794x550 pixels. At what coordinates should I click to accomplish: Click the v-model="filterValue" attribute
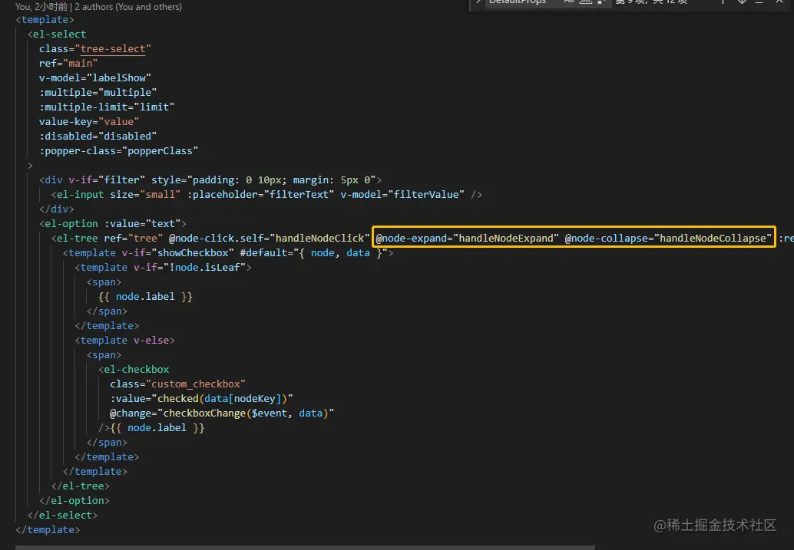click(x=402, y=195)
